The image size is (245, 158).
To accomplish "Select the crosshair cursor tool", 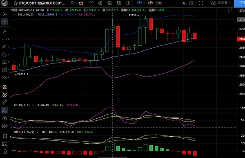I will tap(4, 22).
